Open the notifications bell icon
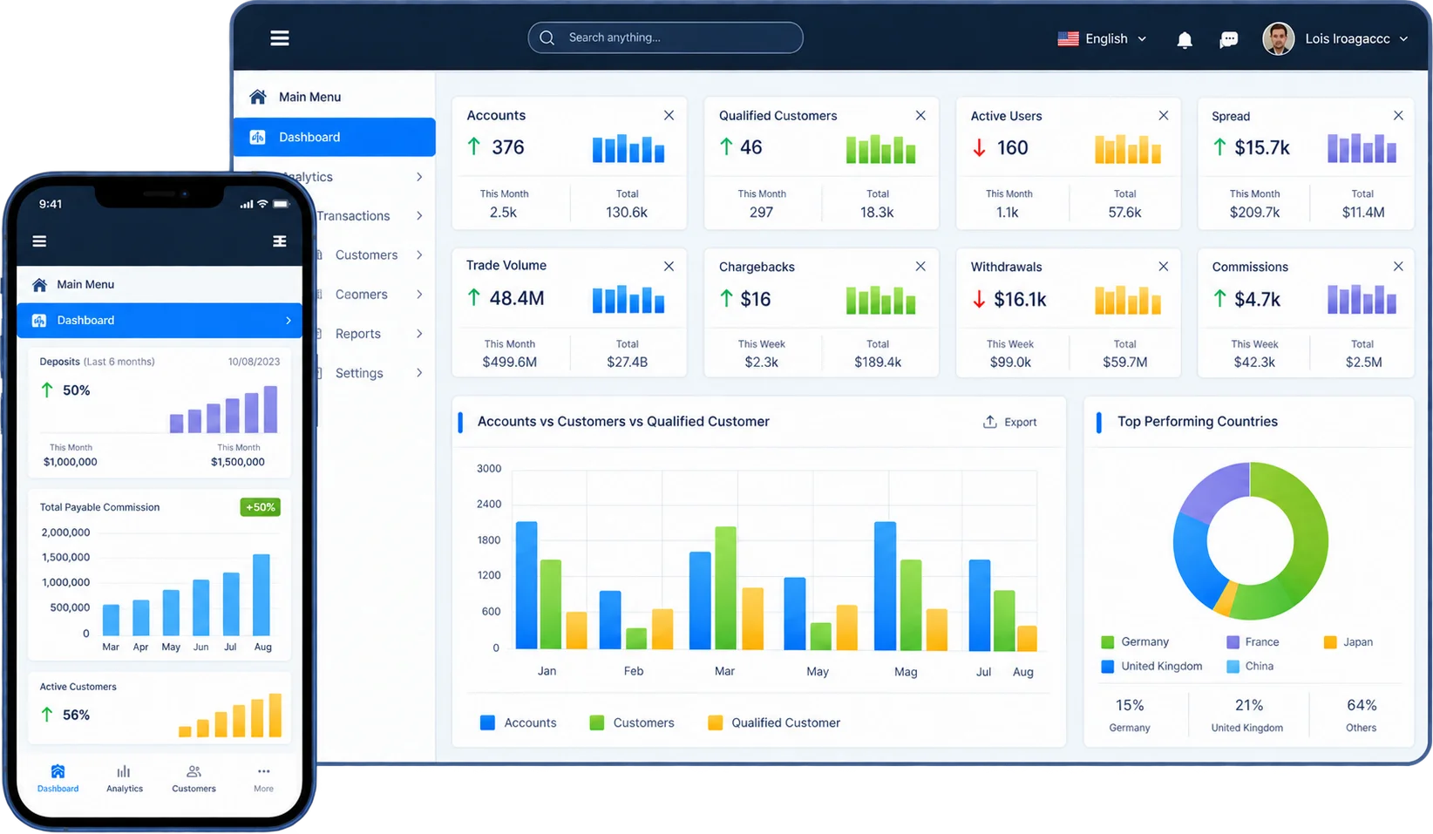Viewport: 1433px width, 834px height. click(x=1185, y=39)
